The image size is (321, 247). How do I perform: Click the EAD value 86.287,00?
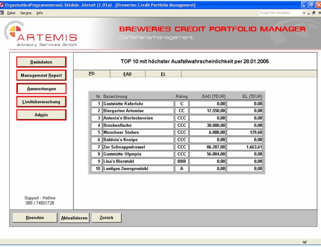(207, 147)
